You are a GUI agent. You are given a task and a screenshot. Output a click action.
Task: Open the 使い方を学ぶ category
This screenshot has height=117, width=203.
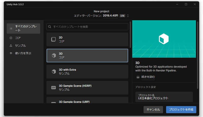coord(23,53)
